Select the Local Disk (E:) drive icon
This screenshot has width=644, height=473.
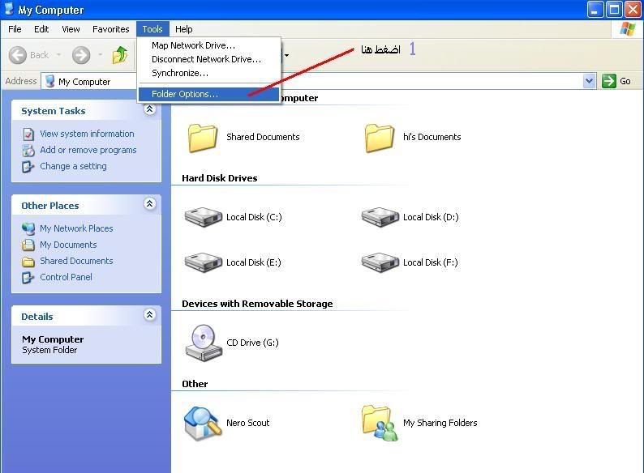click(203, 262)
